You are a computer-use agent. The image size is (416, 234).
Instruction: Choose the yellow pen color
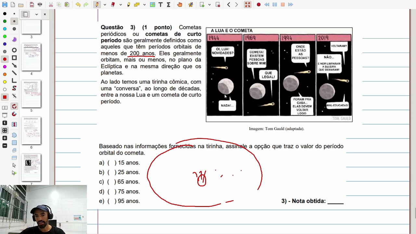(5, 82)
